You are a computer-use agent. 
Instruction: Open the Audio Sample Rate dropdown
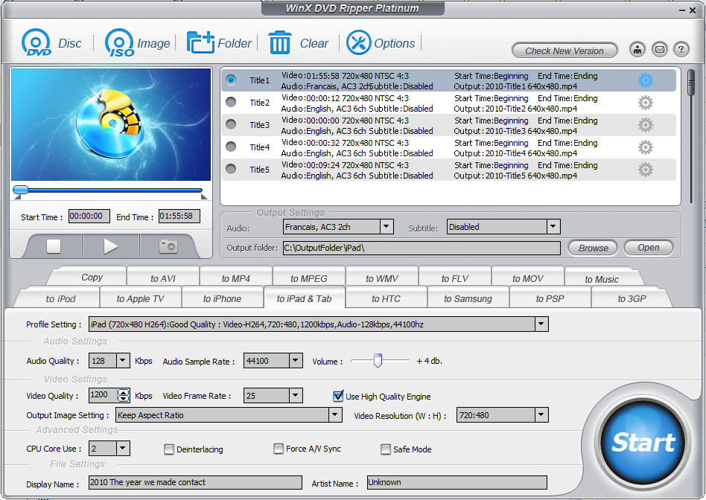point(296,360)
